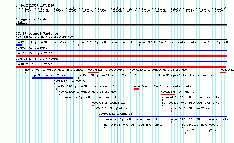This screenshot has height=143, width=234.
Task: Select esv2763180 (Vogler2010) label
Action: (106, 70)
